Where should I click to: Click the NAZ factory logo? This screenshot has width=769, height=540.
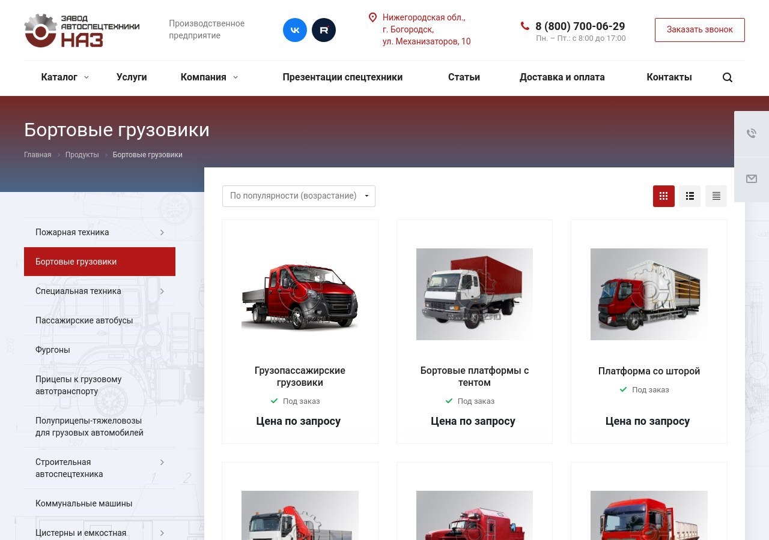click(82, 30)
